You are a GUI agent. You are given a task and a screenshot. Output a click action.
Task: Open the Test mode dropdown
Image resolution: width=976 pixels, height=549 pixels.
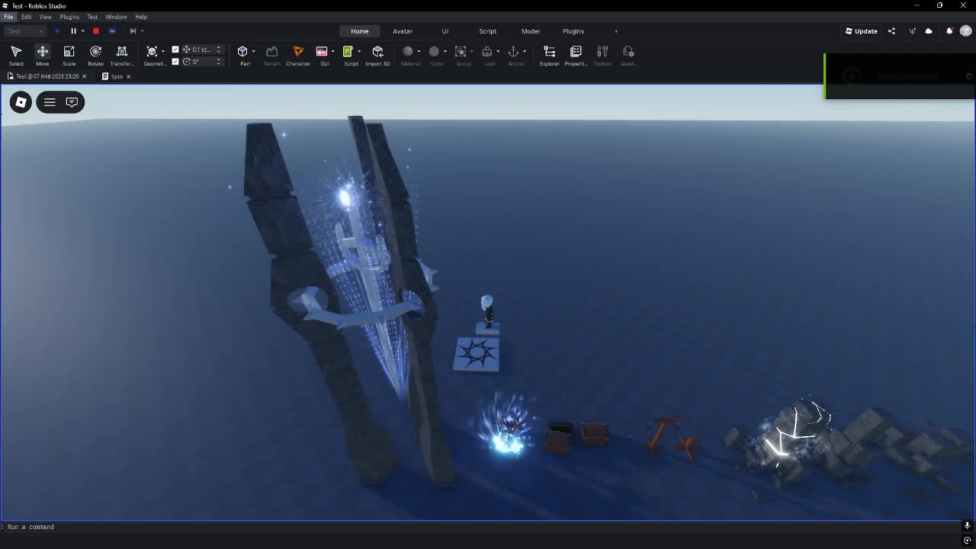[x=25, y=31]
